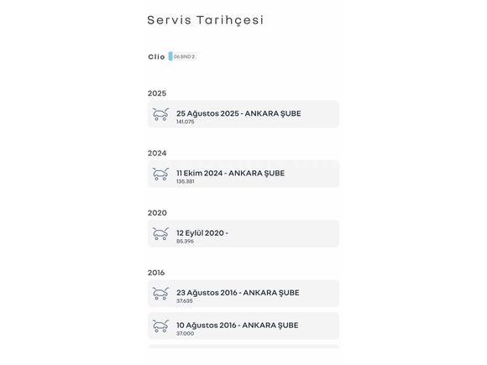Open the 10 Ağustos 2016 - ANKARA ŞUBE record

(243, 326)
